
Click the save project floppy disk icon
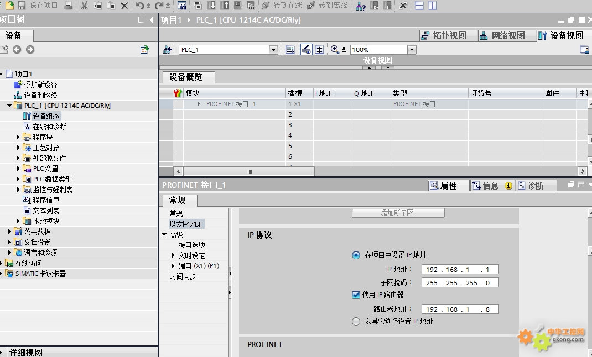pyautogui.click(x=22, y=6)
